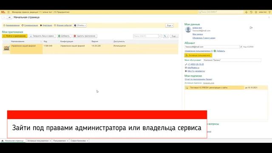The width and height of the screenshot is (272, 153).
Task: Click the Показать все subscriptions link
Action: pos(208,83)
